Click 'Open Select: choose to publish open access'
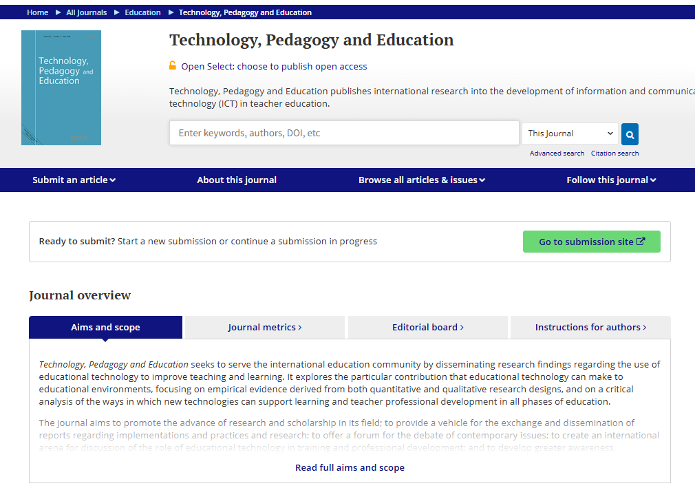 (x=274, y=67)
